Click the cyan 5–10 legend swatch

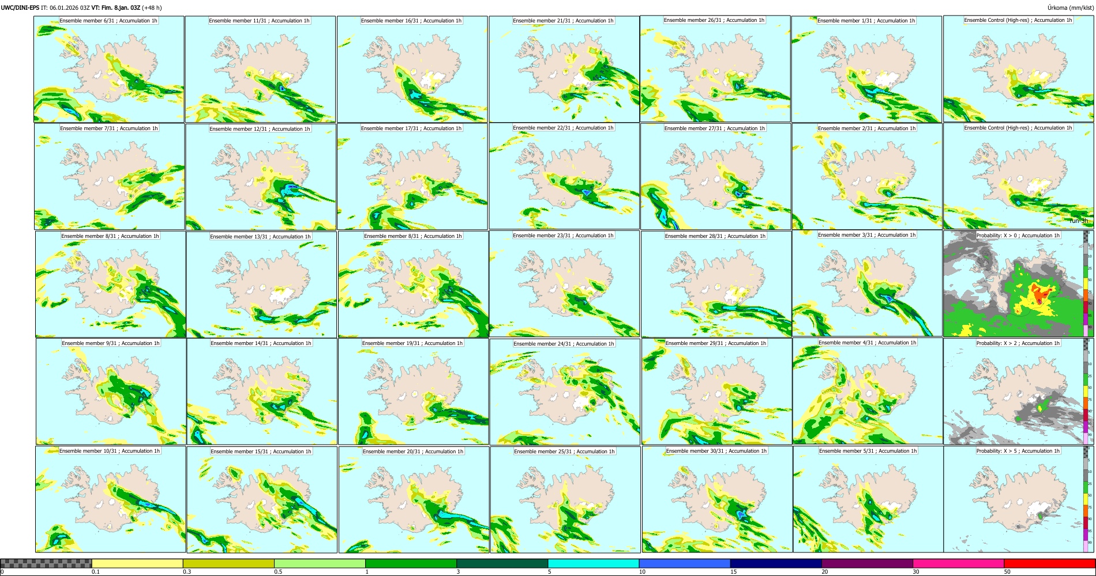click(x=594, y=563)
